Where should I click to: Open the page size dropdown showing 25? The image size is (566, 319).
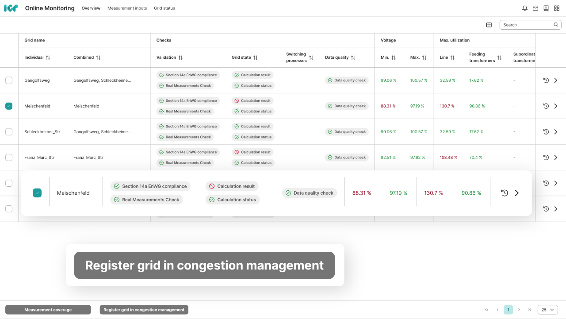547,309
